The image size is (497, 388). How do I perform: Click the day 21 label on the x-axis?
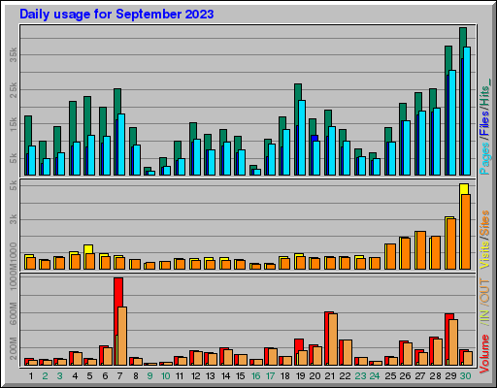tap(330, 376)
